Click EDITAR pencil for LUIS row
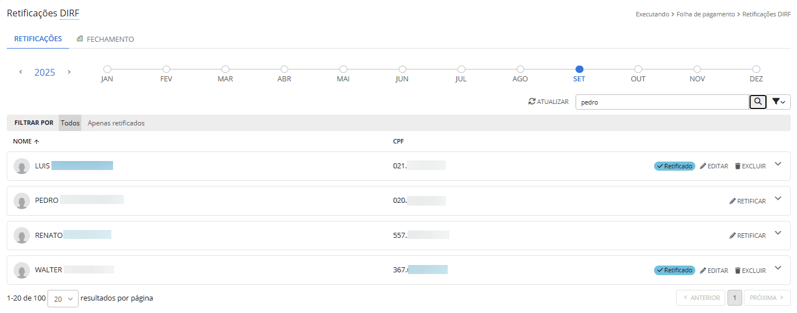This screenshot has width=797, height=313. 703,167
